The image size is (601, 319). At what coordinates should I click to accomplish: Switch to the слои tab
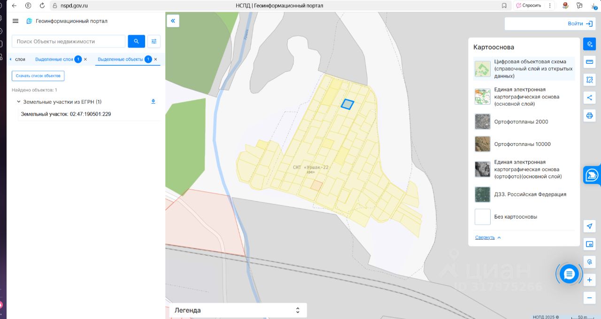click(20, 59)
